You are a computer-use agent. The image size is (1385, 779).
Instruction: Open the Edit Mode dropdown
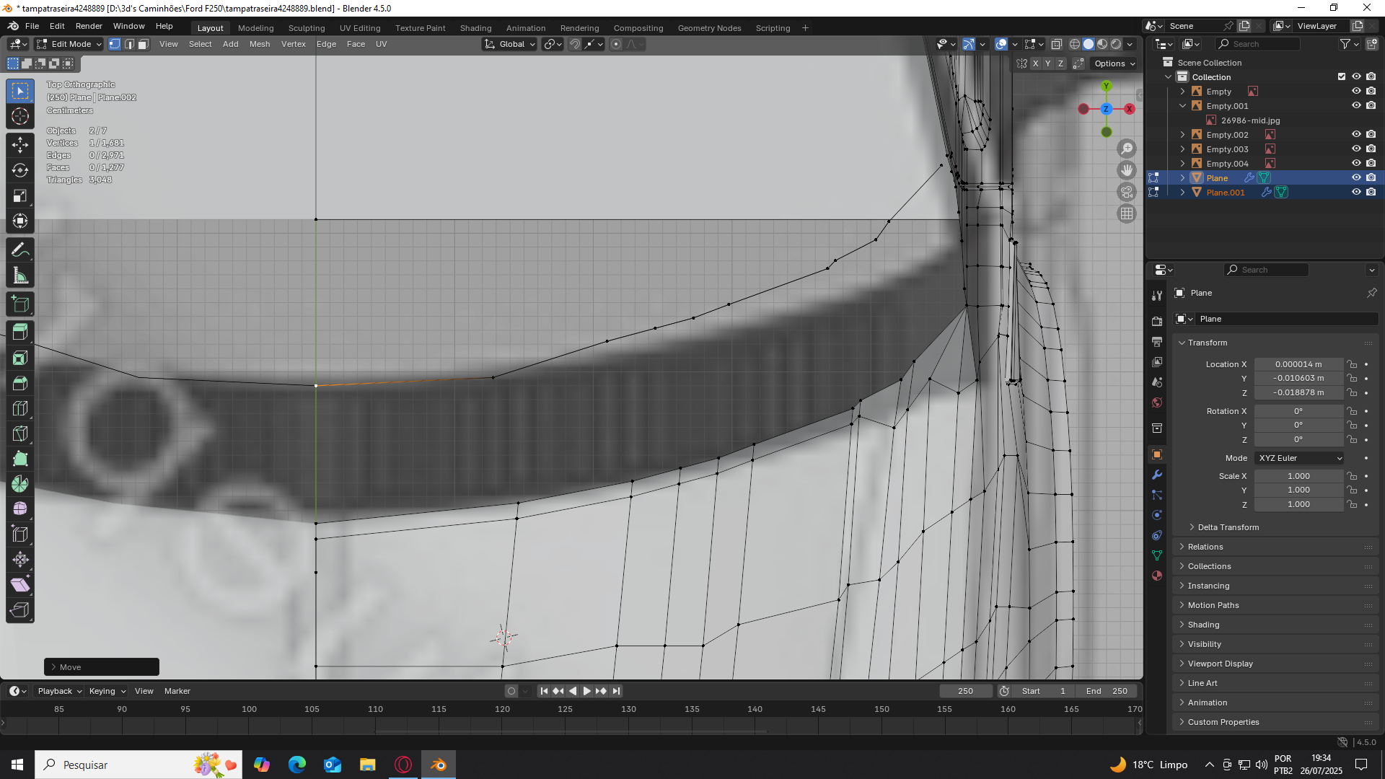point(69,44)
